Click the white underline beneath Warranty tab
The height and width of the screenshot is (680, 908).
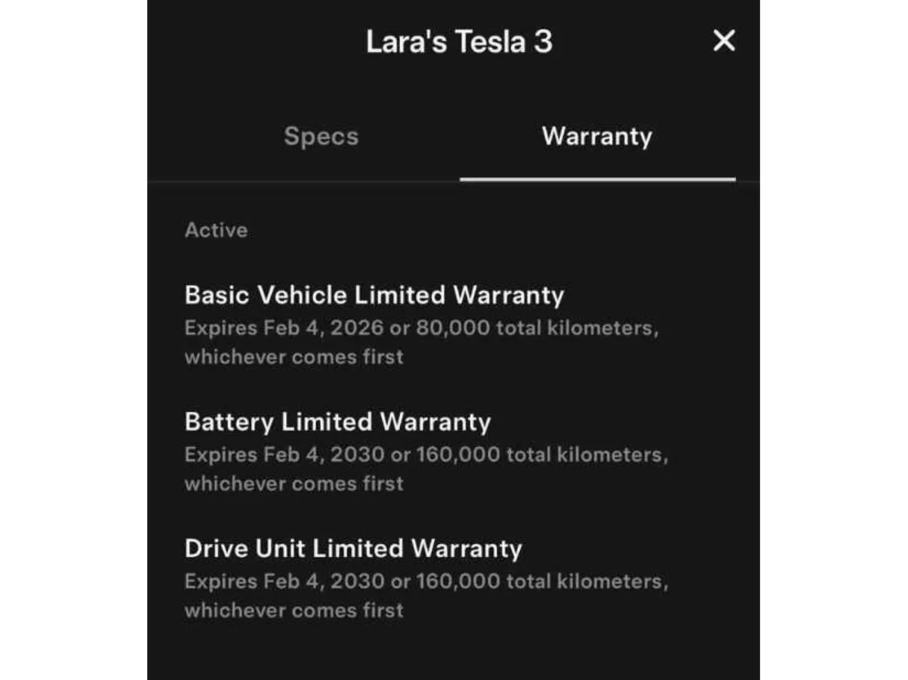coord(597,180)
